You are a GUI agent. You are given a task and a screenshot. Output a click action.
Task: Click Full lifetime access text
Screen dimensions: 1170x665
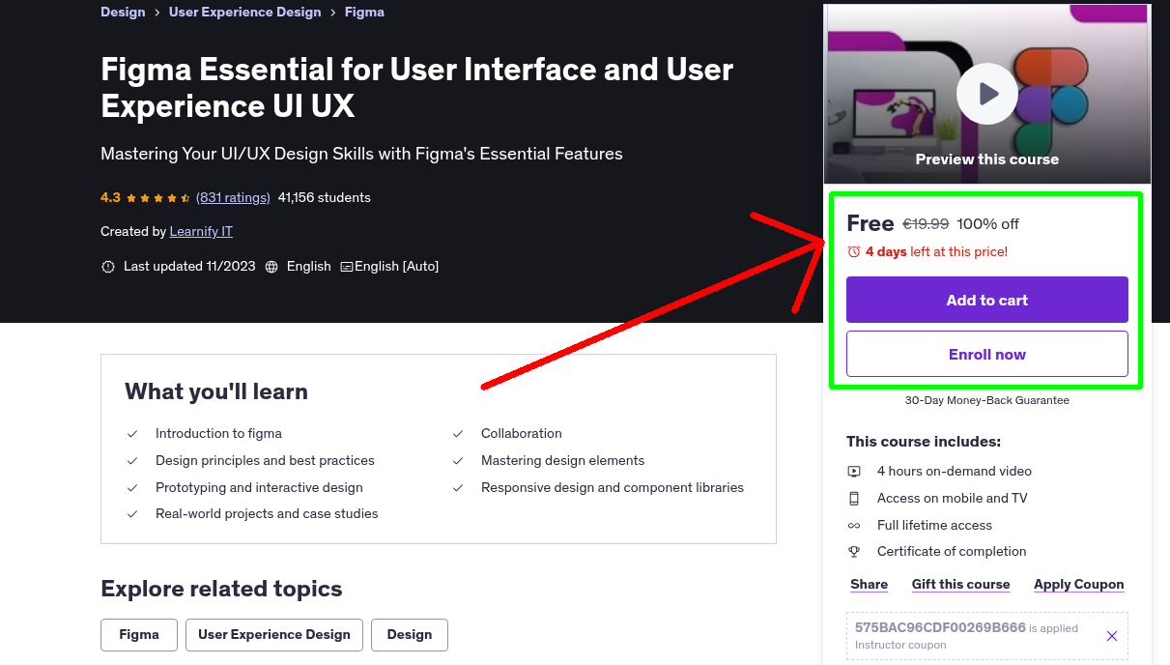pyautogui.click(x=934, y=526)
